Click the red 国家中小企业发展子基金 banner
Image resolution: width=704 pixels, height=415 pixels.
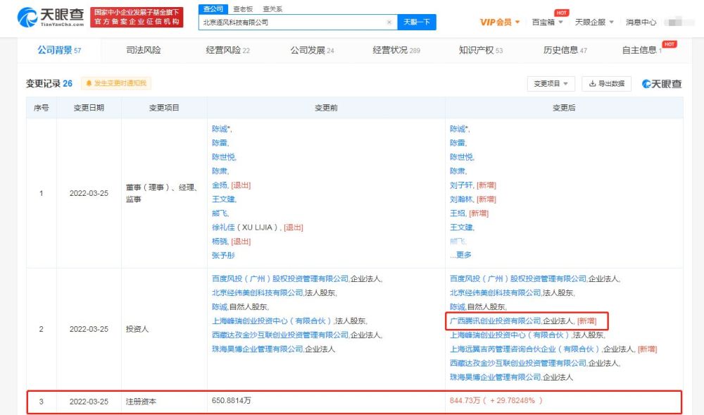(137, 17)
